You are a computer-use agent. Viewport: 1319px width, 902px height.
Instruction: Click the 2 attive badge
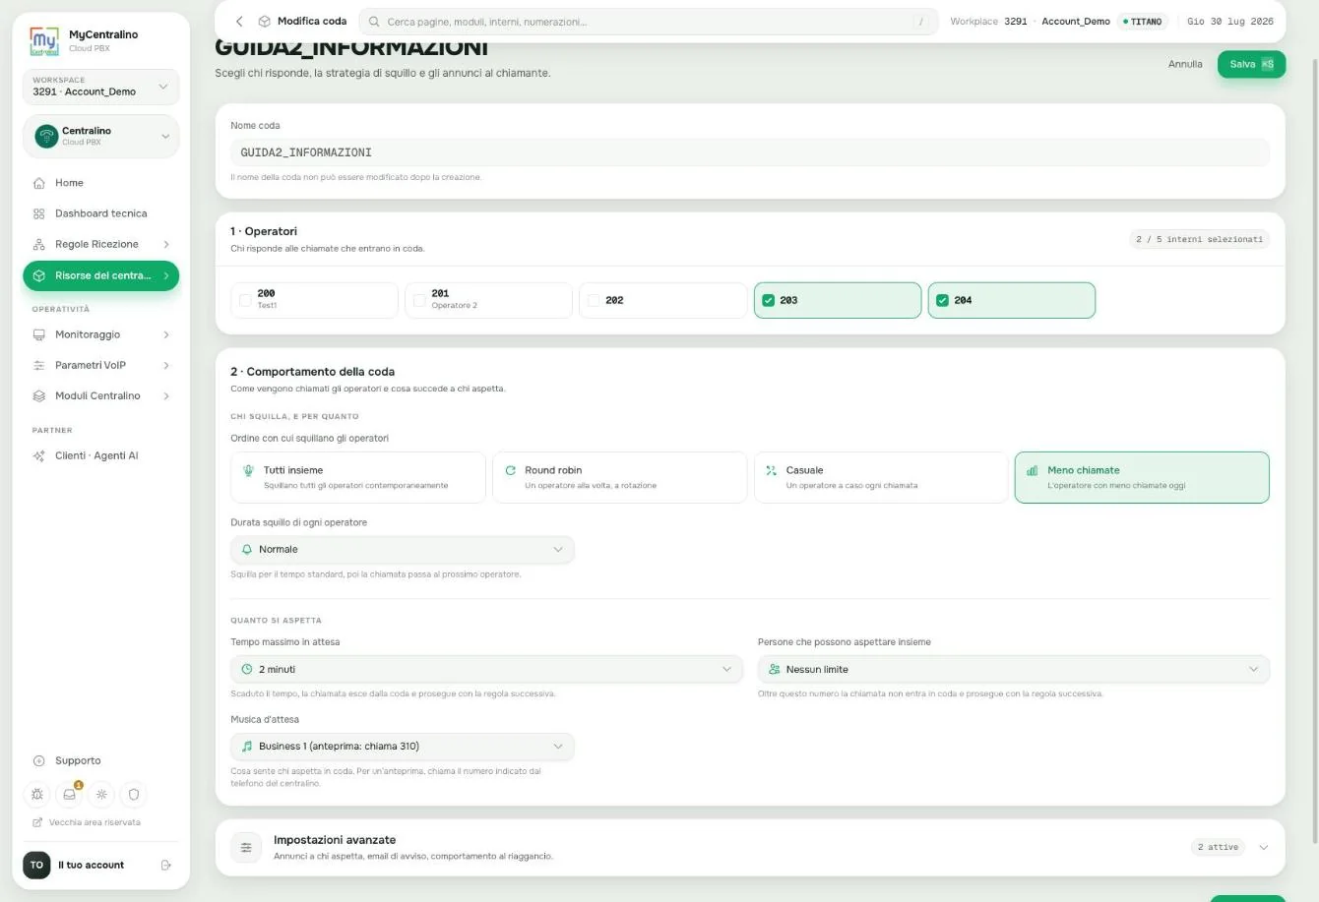click(x=1218, y=847)
